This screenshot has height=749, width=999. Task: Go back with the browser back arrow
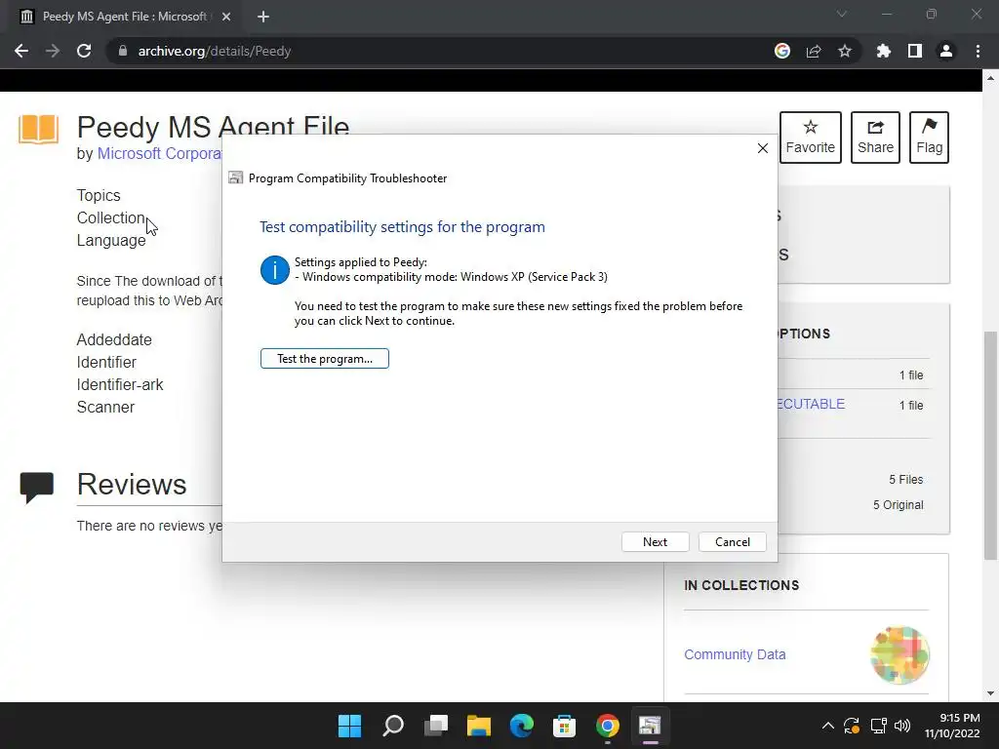(x=21, y=51)
